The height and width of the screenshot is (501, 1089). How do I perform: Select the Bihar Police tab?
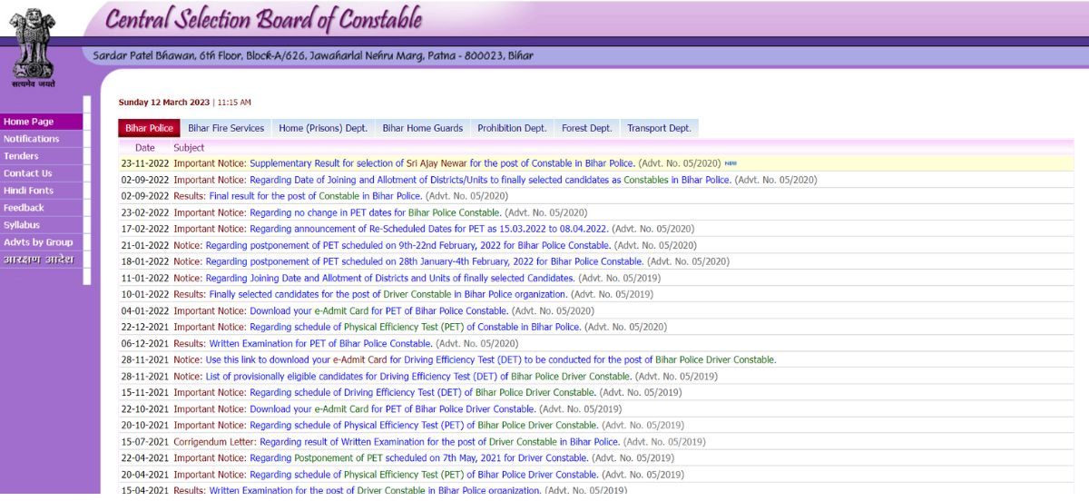[149, 128]
